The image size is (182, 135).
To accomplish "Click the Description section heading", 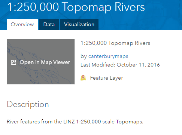I will [28, 104].
